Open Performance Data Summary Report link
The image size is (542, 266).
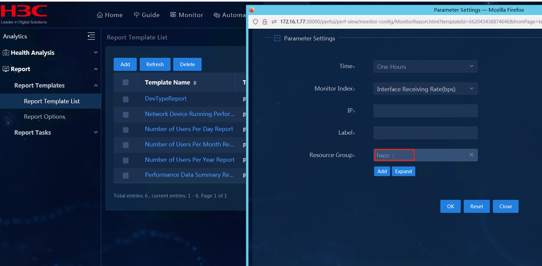pyautogui.click(x=189, y=175)
